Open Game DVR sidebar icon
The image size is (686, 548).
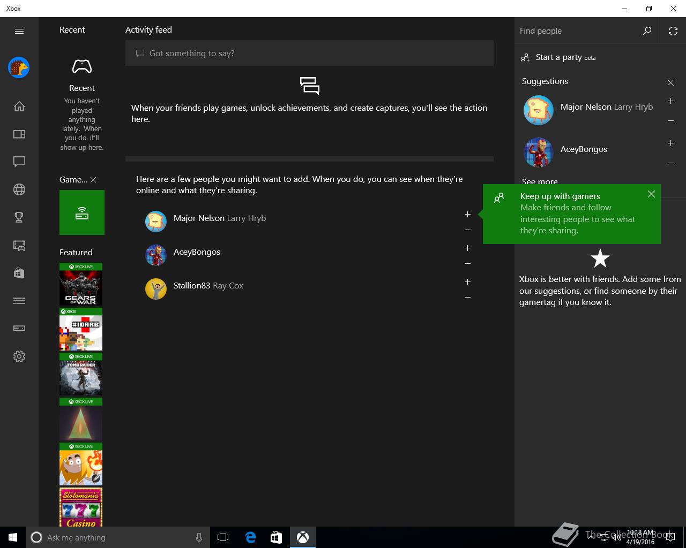tap(19, 245)
